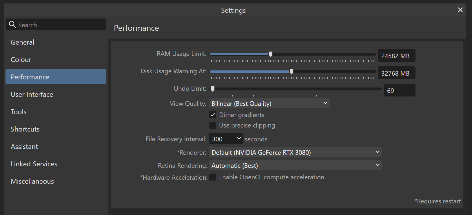The height and width of the screenshot is (215, 472).
Task: Enable Use precise clipping
Action: [213, 125]
